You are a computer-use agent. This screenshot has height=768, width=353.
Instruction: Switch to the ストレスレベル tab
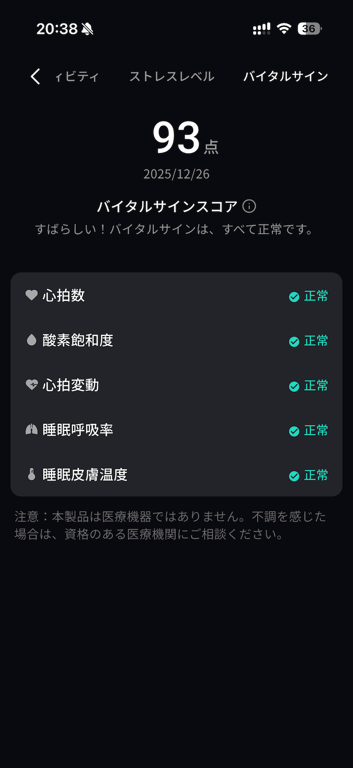tap(171, 77)
